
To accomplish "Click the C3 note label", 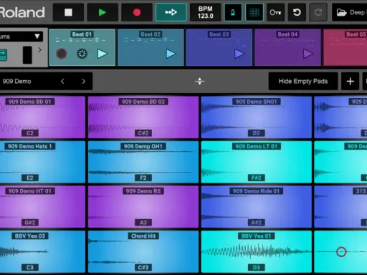I will click(30, 267).
